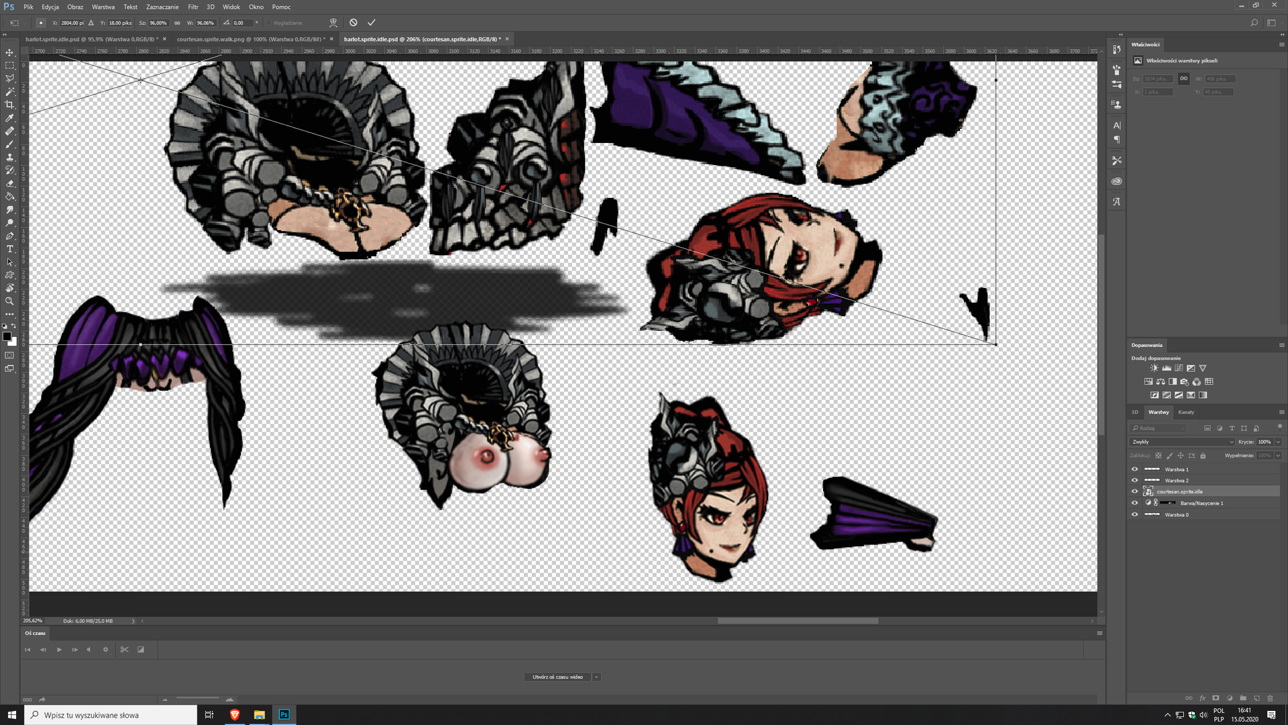Screen dimensions: 1288x725
Task: Select the Zoom tool in toolbar
Action: [x=9, y=301]
